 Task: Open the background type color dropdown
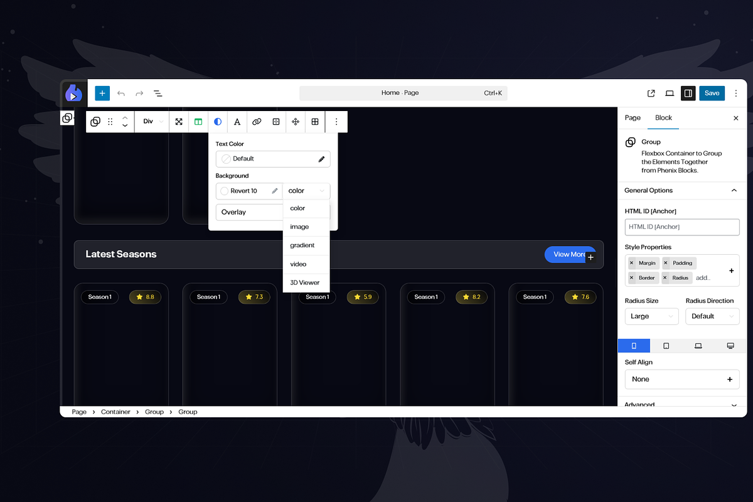point(306,191)
